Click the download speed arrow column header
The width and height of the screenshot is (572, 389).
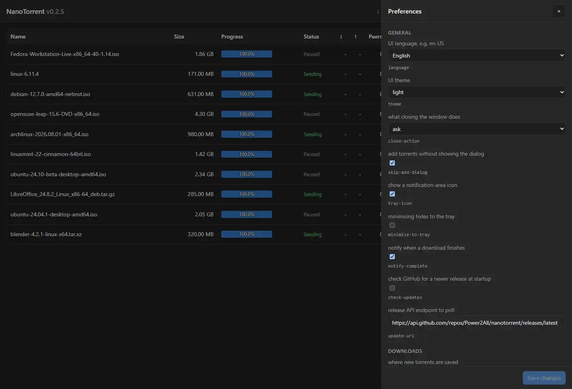(341, 37)
